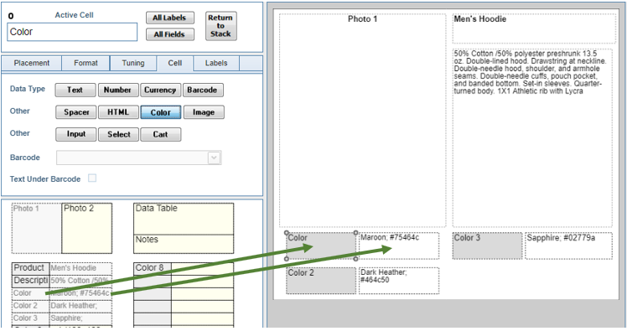Open the Labels tab
The width and height of the screenshot is (627, 331).
tap(216, 63)
